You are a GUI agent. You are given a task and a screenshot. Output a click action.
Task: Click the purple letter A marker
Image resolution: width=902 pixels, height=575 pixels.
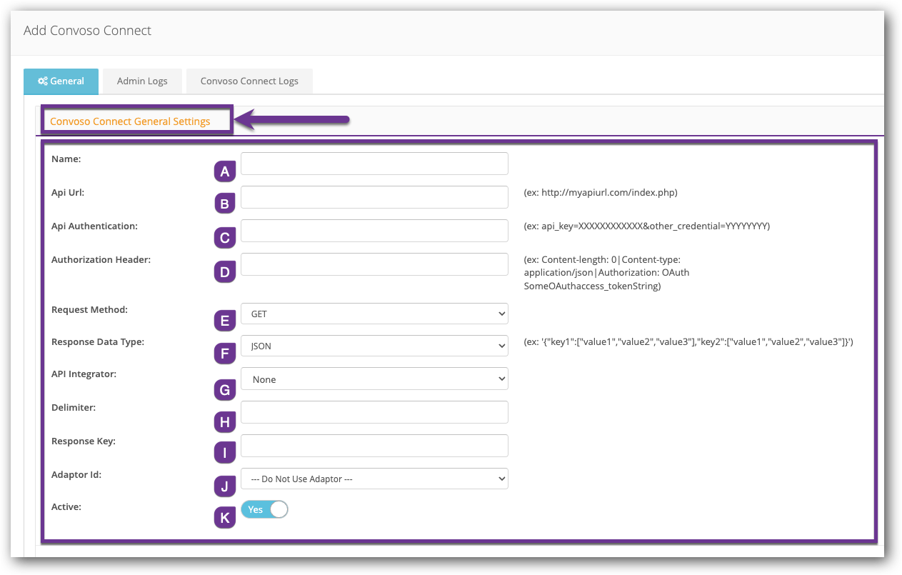tap(225, 171)
